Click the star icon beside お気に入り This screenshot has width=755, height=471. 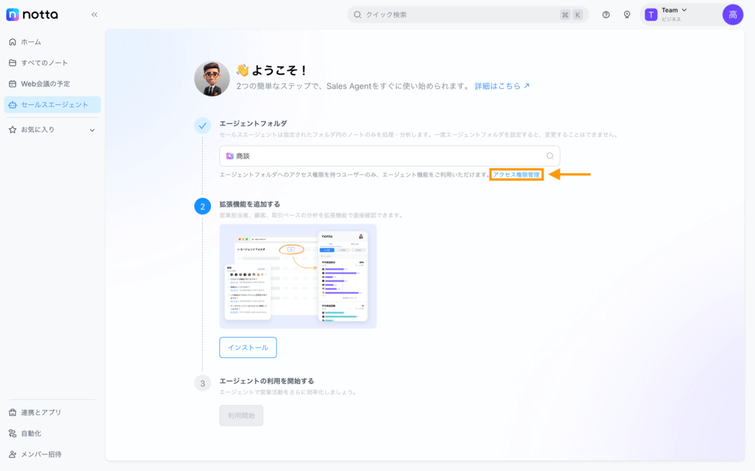pyautogui.click(x=12, y=130)
